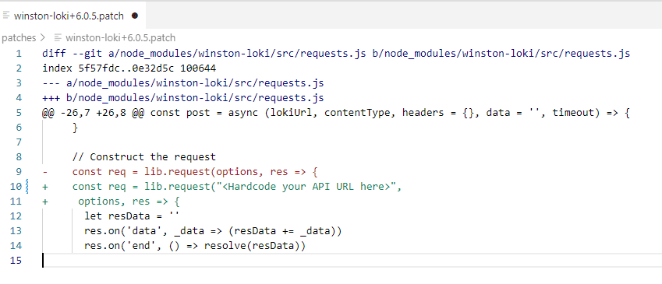Click line number 1 in the gutter
662x284 pixels.
click(18, 54)
